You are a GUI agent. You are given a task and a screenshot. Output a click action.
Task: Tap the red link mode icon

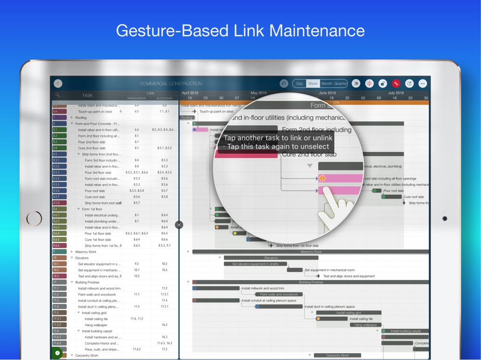pyautogui.click(x=396, y=84)
